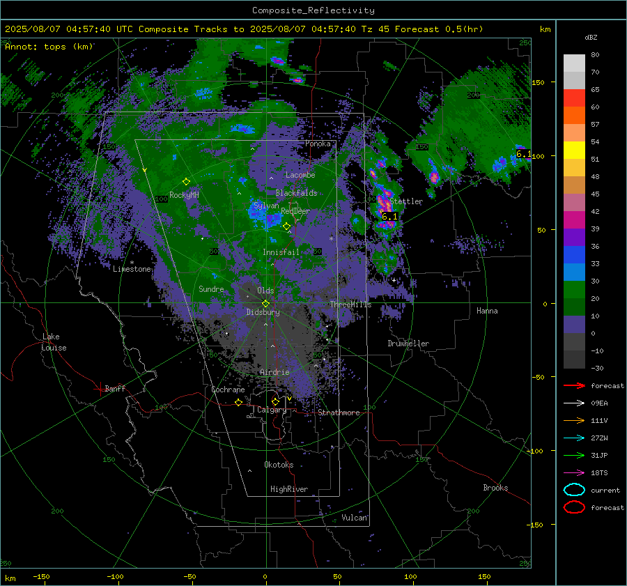
Task: Click the red 'forecast' ellipse in legend
Action: [574, 507]
